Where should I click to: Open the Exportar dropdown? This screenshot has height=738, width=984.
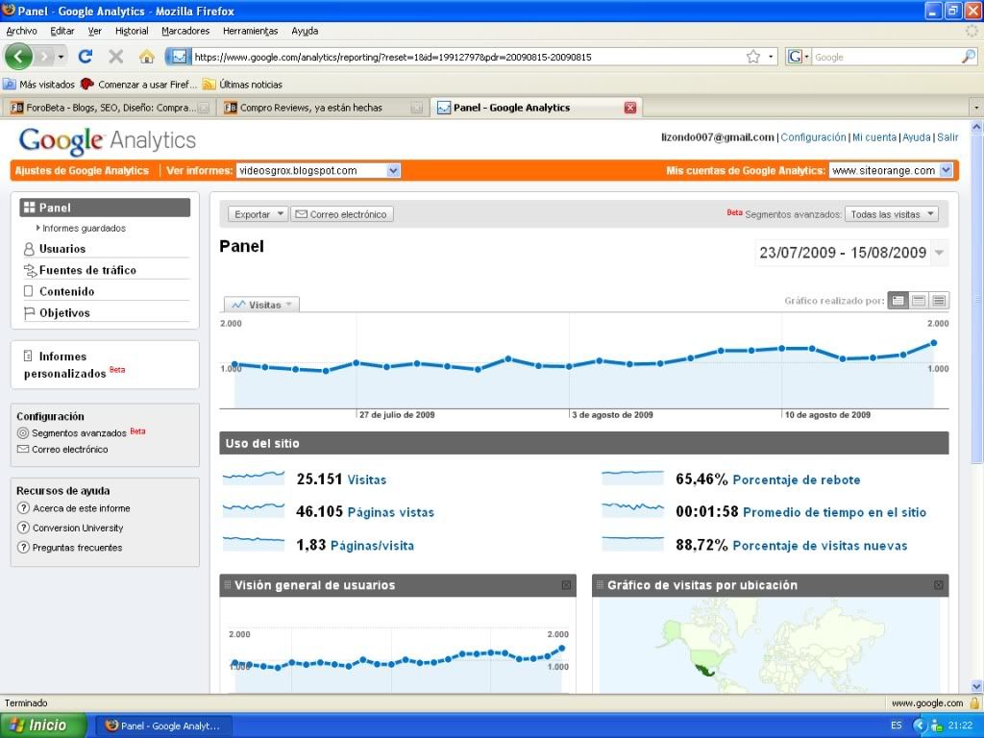click(x=258, y=214)
